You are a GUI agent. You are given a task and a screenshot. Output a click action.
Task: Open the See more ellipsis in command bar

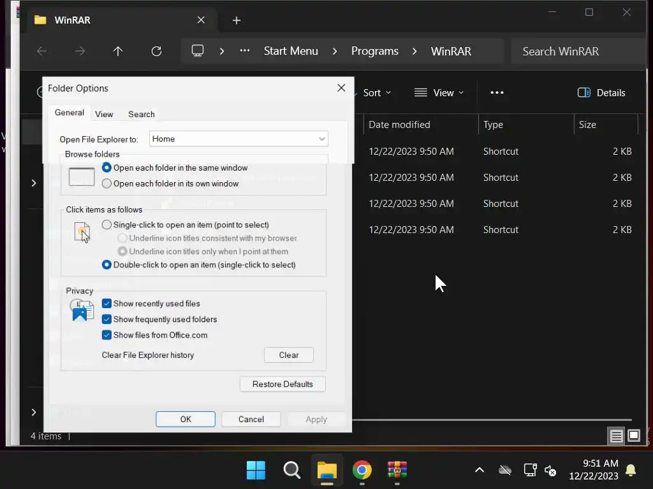(x=497, y=92)
